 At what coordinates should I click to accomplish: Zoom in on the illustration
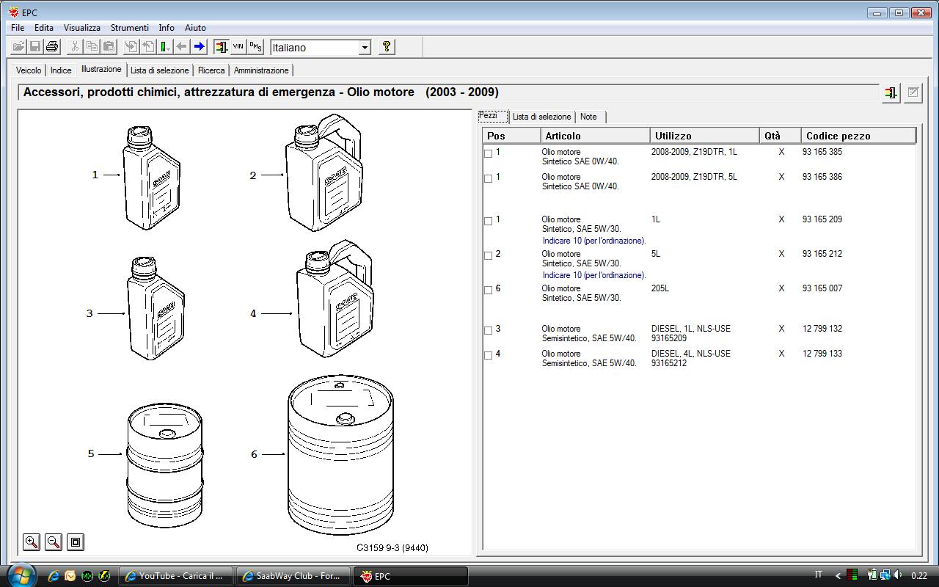click(x=32, y=542)
